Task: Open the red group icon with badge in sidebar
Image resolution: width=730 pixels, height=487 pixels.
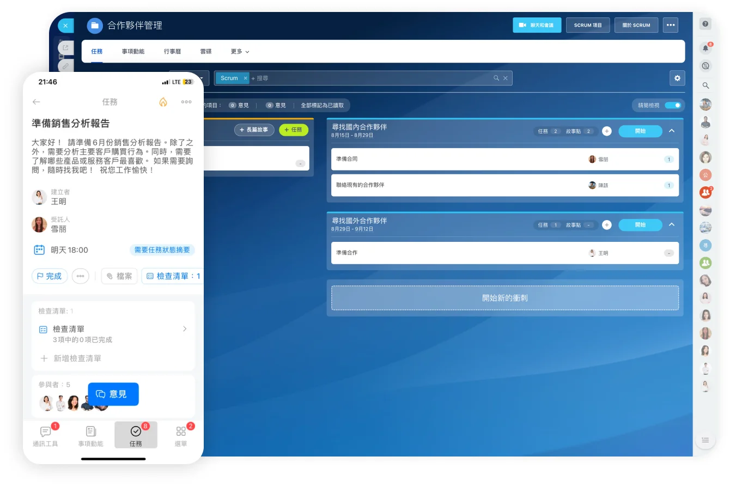Action: pos(705,192)
